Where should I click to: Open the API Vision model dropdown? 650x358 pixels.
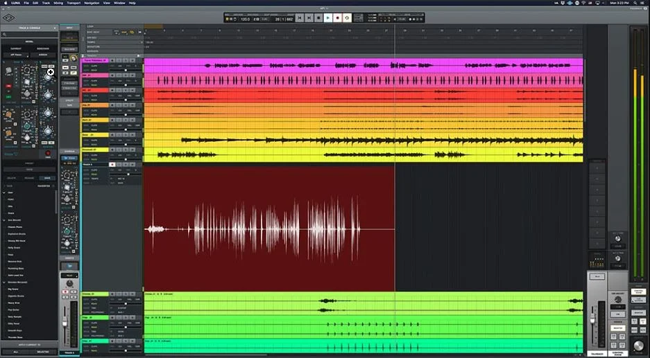pyautogui.click(x=15, y=53)
